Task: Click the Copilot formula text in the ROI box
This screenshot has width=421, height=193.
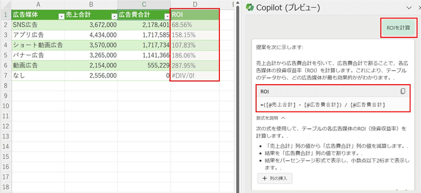Action: (323, 105)
